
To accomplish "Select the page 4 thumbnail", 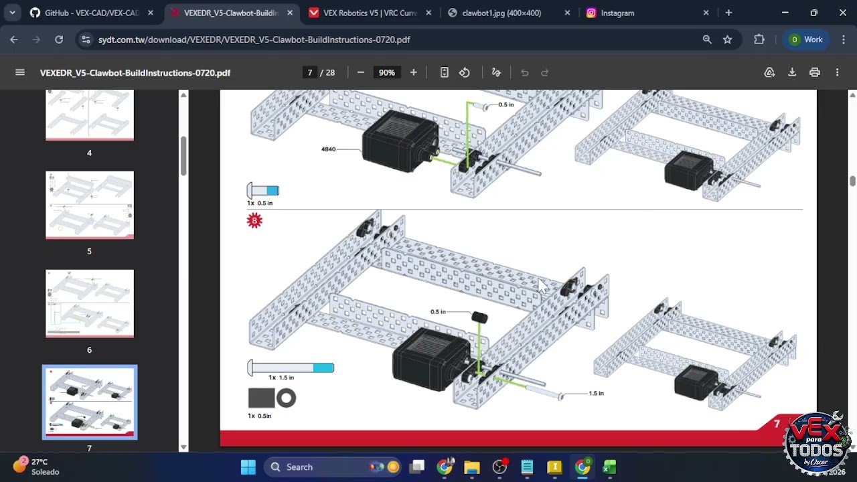I will point(90,115).
